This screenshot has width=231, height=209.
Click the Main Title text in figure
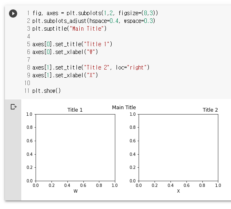(x=124, y=108)
